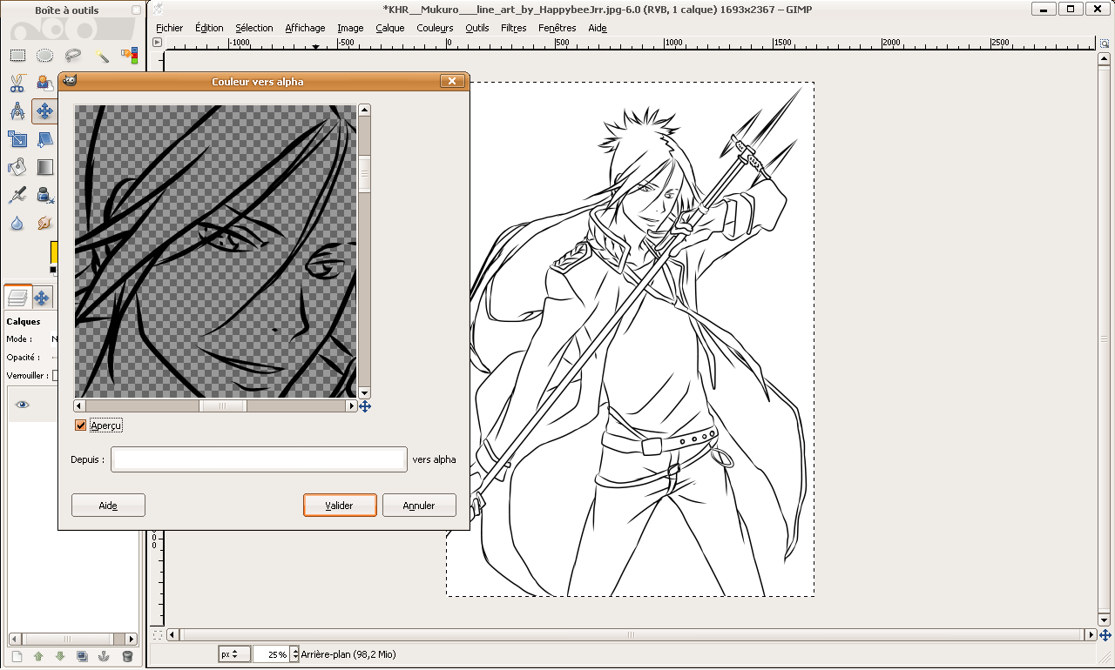
Task: Select the Ellipse Select tool
Action: point(44,56)
